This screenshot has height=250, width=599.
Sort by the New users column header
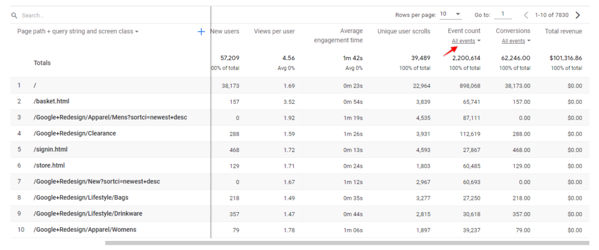tap(225, 32)
